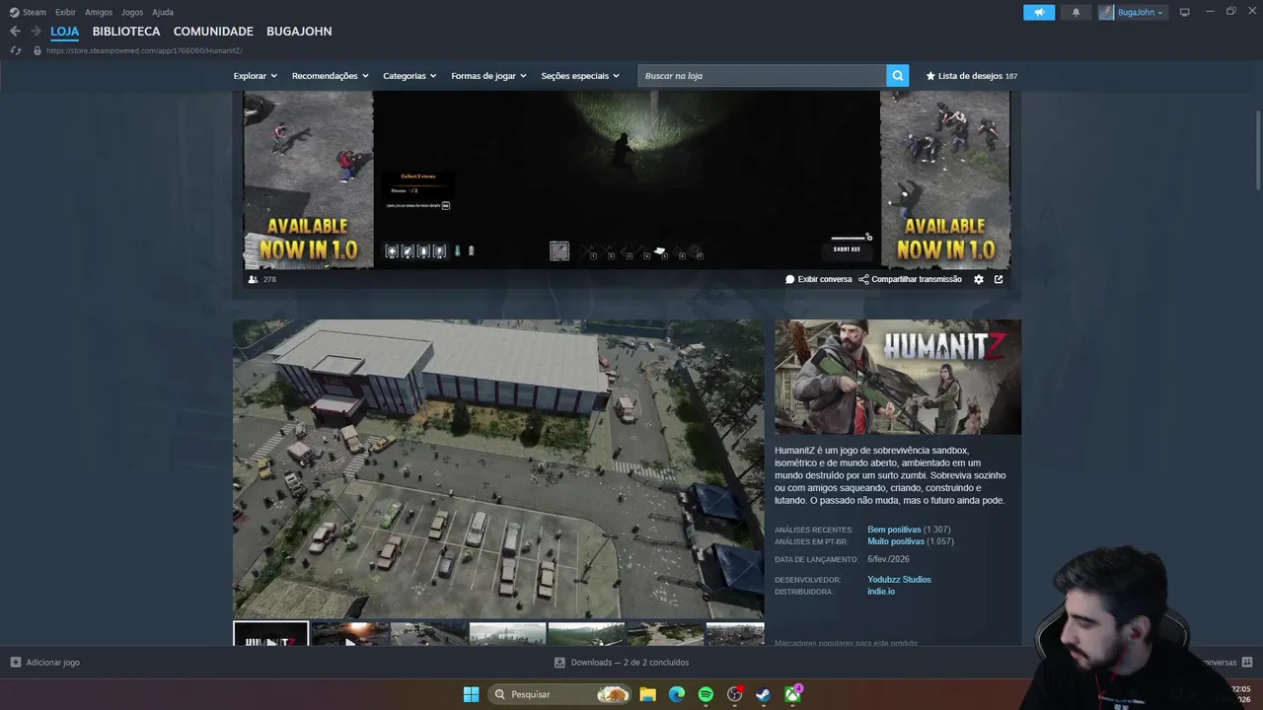1263x710 pixels.
Task: Expand the Seções especiais dropdown
Action: click(580, 76)
